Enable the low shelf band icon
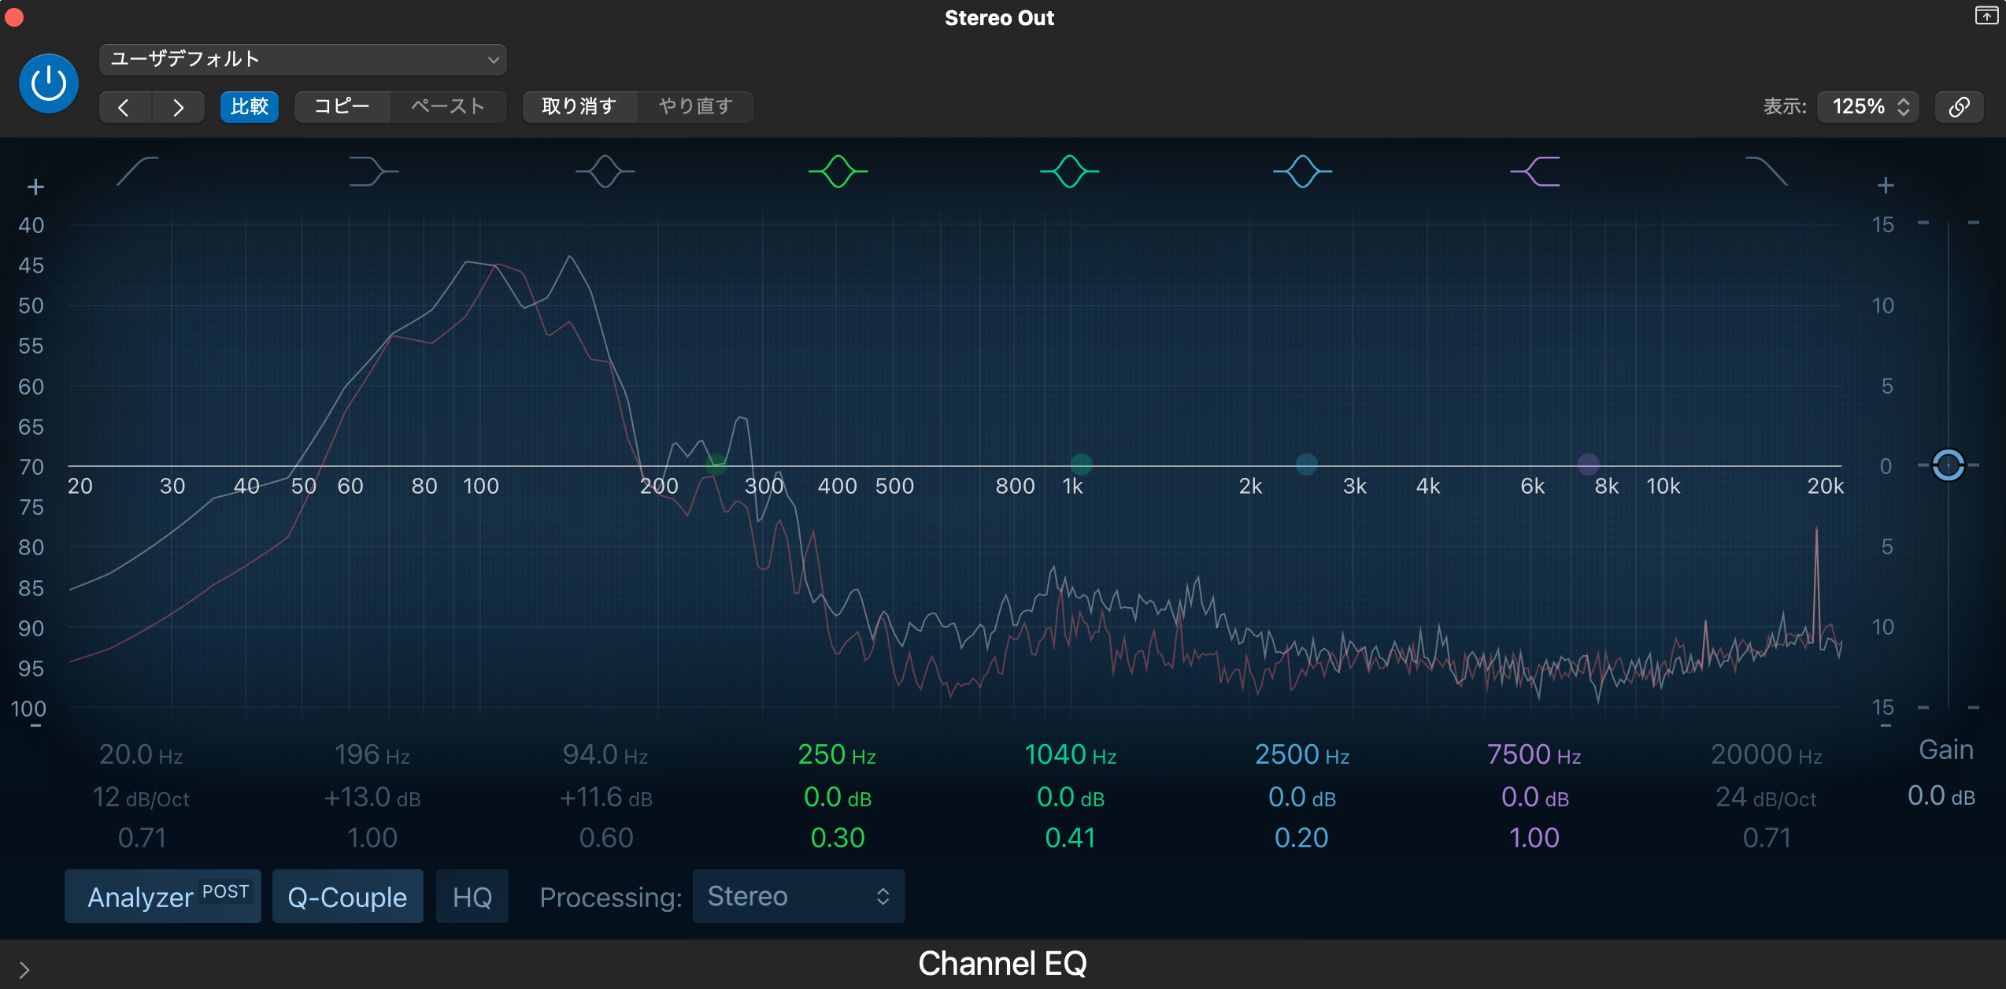Screen dimensions: 2006x989 coord(372,171)
